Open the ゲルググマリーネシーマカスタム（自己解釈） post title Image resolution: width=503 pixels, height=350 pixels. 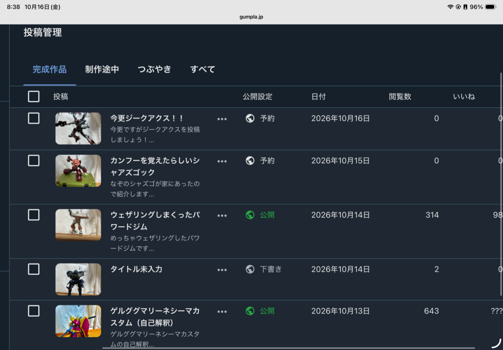pos(155,317)
